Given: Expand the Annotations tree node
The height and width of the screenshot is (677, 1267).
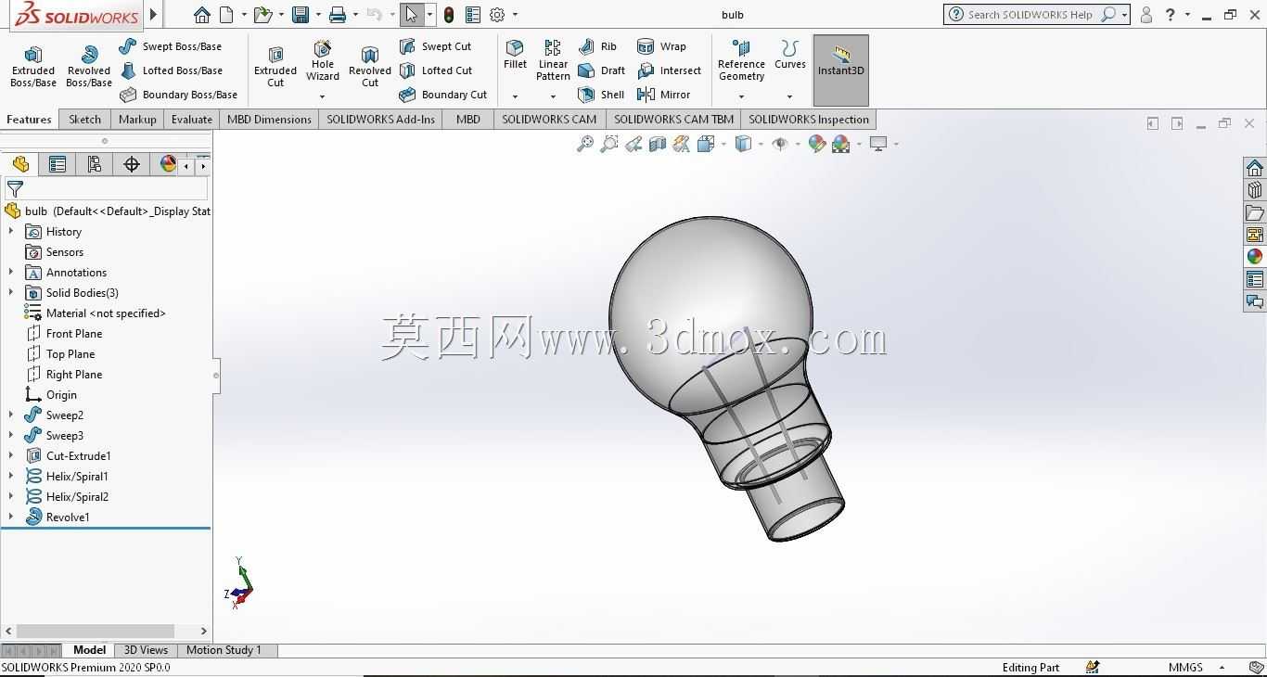Looking at the screenshot, I should coord(11,273).
